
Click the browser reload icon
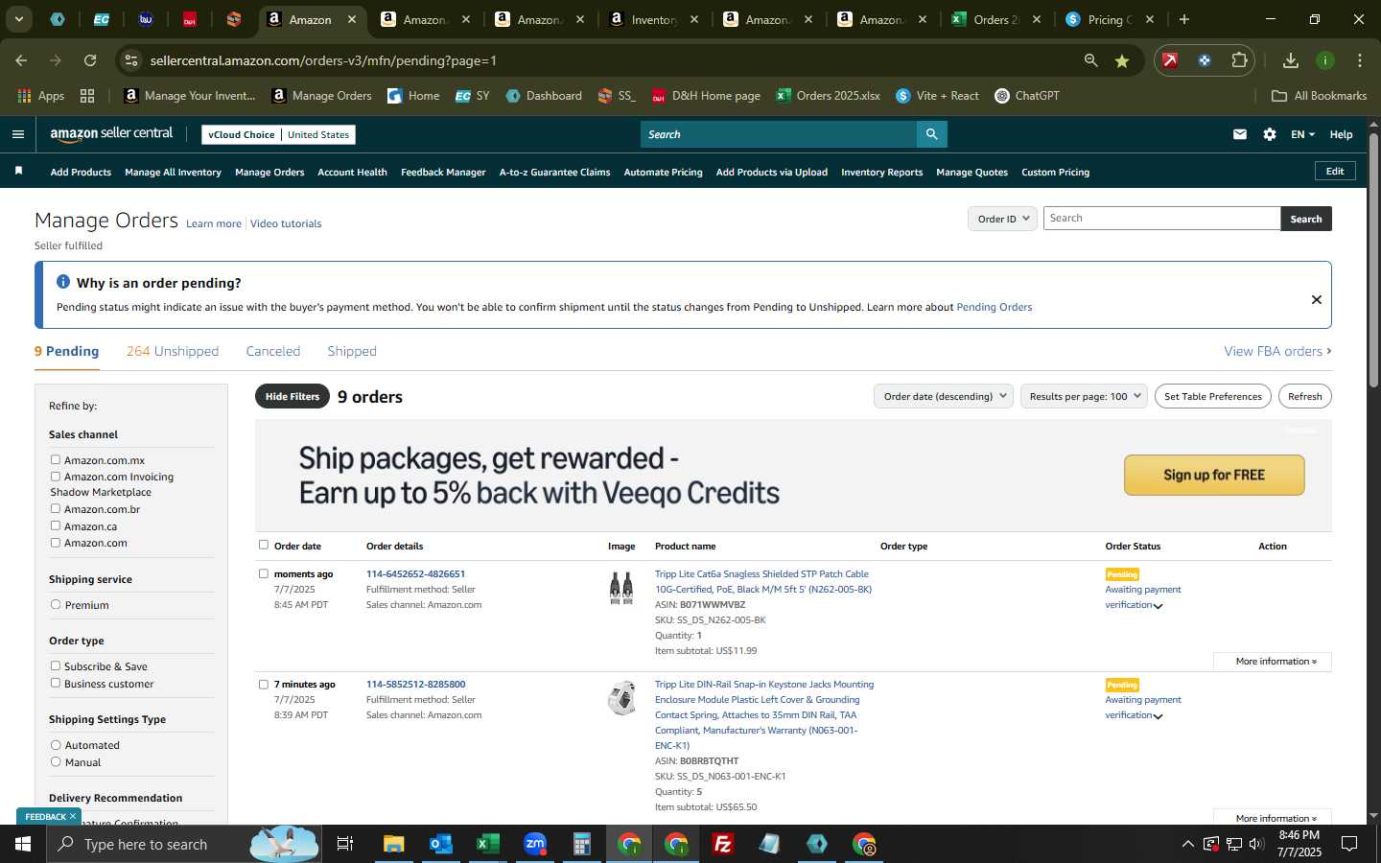[x=90, y=60]
